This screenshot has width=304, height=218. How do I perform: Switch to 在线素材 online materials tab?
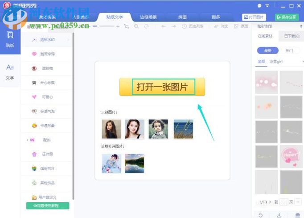point(265,36)
